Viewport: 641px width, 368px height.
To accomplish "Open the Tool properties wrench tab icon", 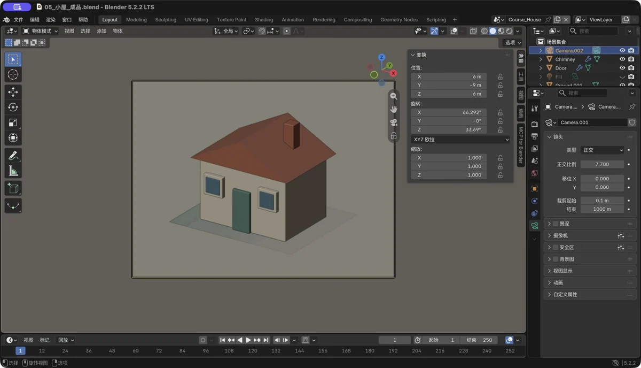I will click(535, 108).
